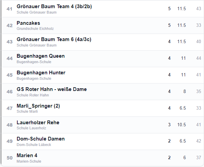Click Schule Lauerholz under Lauerholzer Rehe
Viewport: 204px width, 167px height.
pyautogui.click(x=31, y=128)
